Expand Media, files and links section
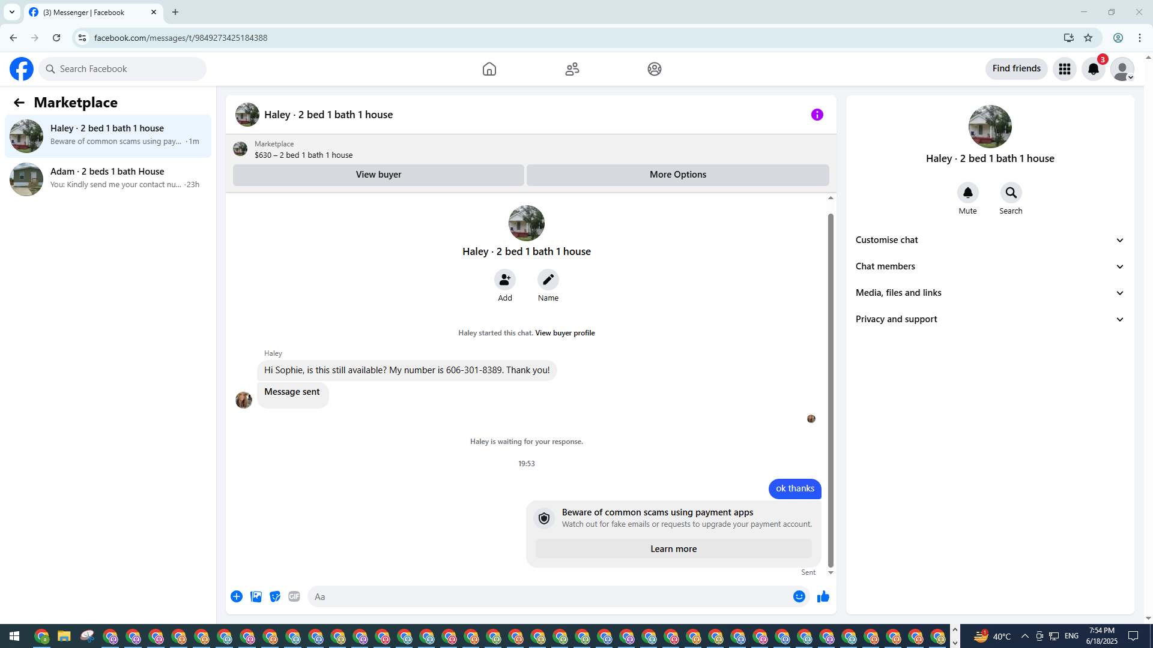Screen dimensions: 1153x648 point(990,293)
